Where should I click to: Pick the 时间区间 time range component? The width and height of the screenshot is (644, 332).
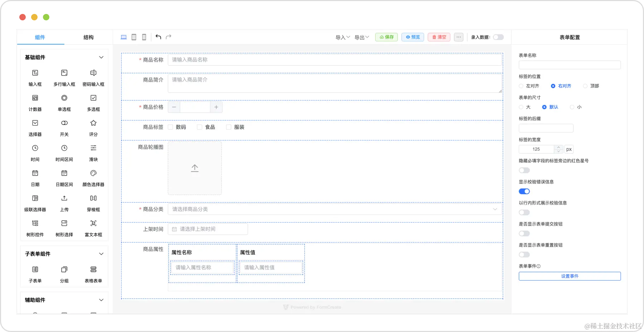[x=64, y=153]
